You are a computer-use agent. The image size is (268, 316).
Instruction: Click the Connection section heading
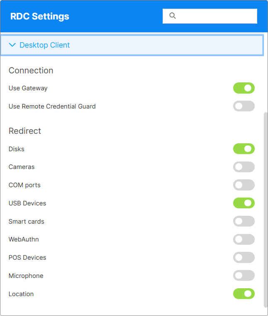pyautogui.click(x=31, y=70)
